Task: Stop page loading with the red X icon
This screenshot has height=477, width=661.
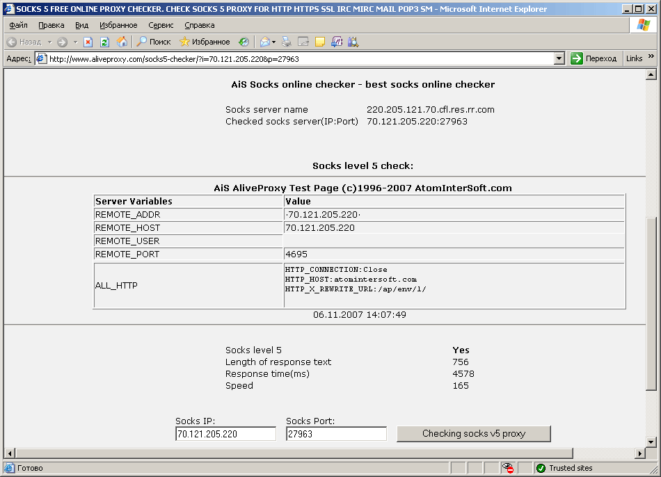Action: pos(88,42)
